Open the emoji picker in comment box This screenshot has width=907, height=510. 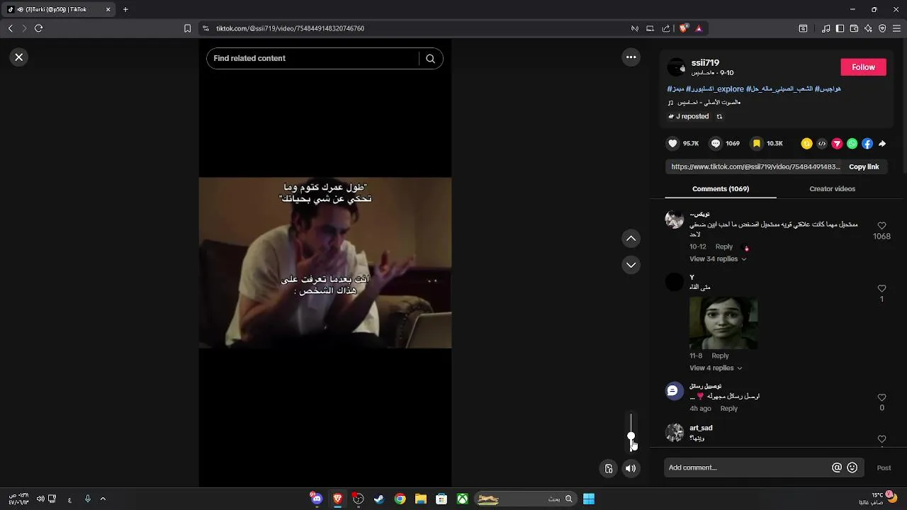click(x=852, y=467)
